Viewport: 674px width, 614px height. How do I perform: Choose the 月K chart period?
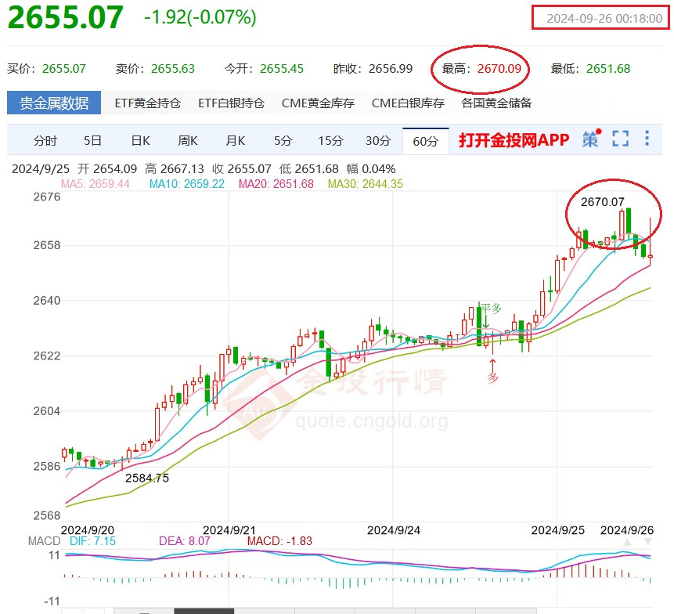point(235,141)
